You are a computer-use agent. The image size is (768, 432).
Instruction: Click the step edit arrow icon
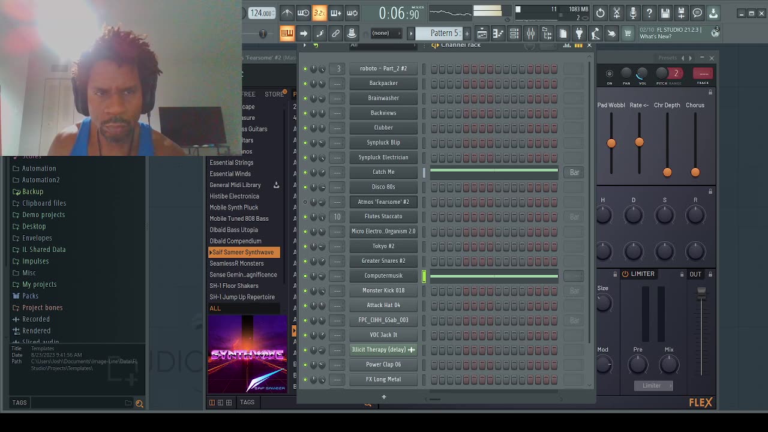click(x=304, y=34)
